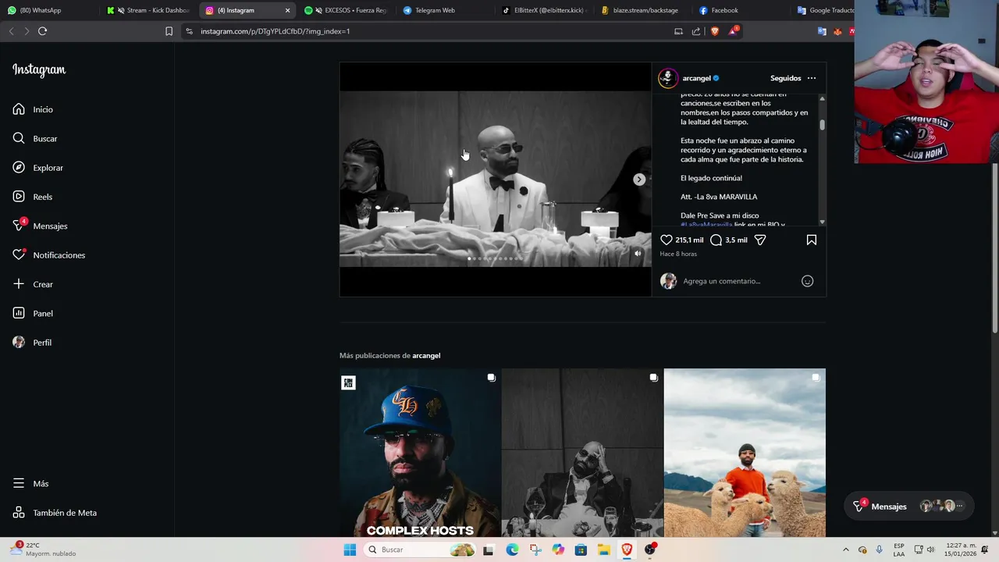Toggle the video sound icon
This screenshot has height=562, width=999.
(638, 254)
